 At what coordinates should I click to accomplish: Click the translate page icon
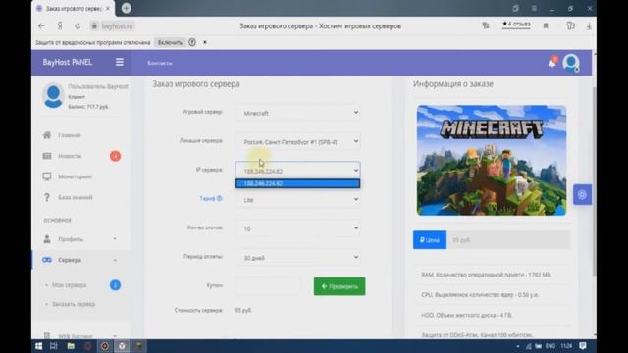click(486, 26)
